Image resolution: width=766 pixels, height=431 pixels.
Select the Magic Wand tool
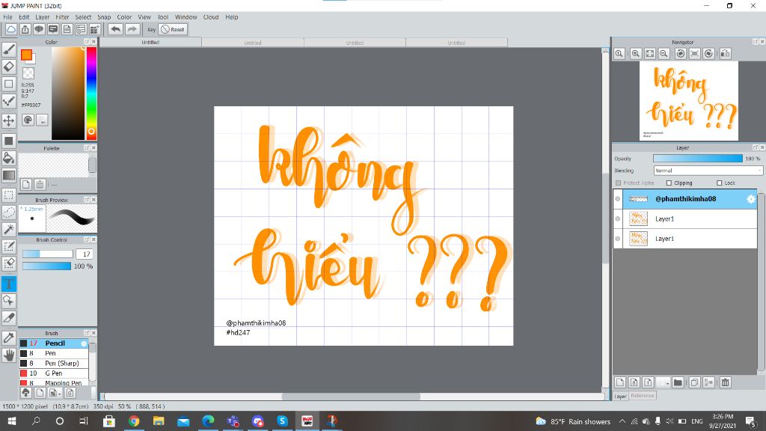[x=9, y=229]
